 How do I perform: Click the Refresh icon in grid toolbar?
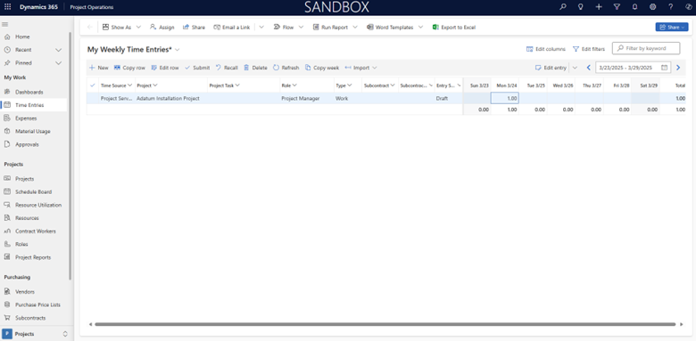[x=276, y=68]
